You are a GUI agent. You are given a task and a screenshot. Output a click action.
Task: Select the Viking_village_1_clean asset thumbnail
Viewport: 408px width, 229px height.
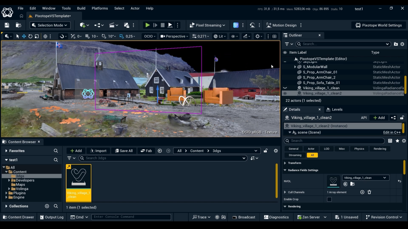(x=78, y=177)
